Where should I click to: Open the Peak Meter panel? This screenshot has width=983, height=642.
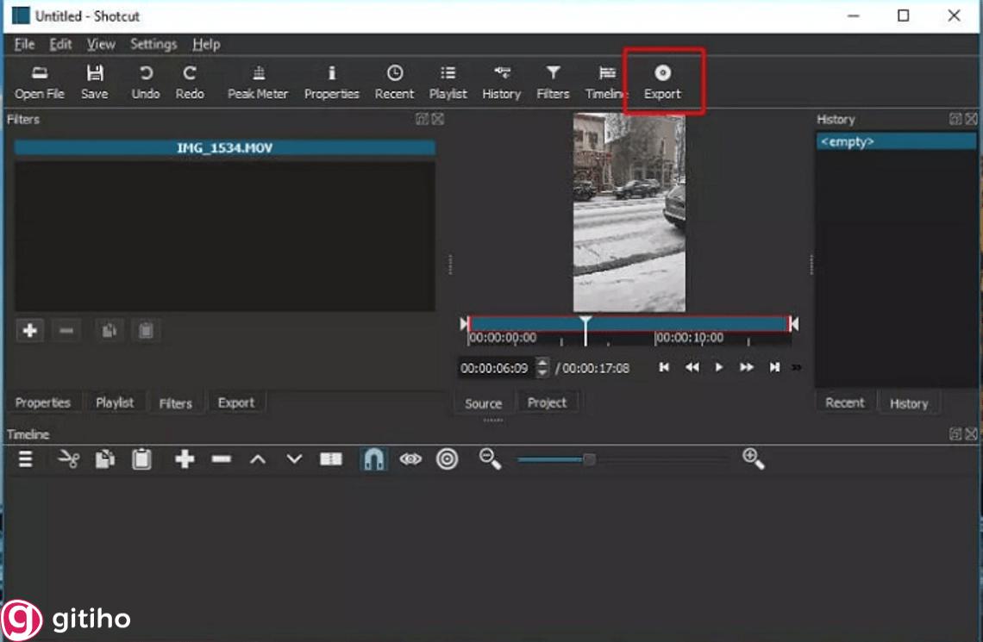click(x=257, y=82)
